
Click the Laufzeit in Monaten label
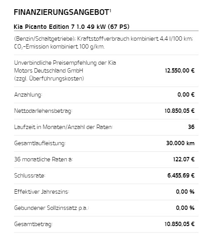(63, 127)
